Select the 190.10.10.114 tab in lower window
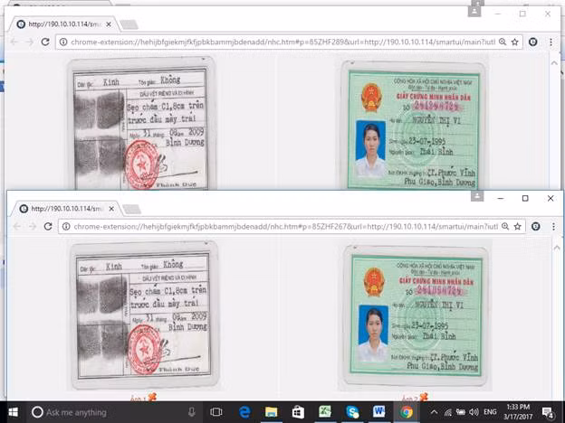This screenshot has height=423, width=565. point(66,209)
